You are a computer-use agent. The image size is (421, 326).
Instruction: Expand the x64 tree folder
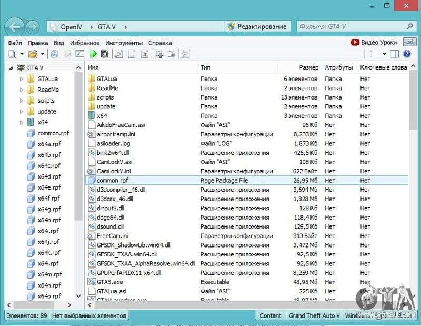coord(22,123)
